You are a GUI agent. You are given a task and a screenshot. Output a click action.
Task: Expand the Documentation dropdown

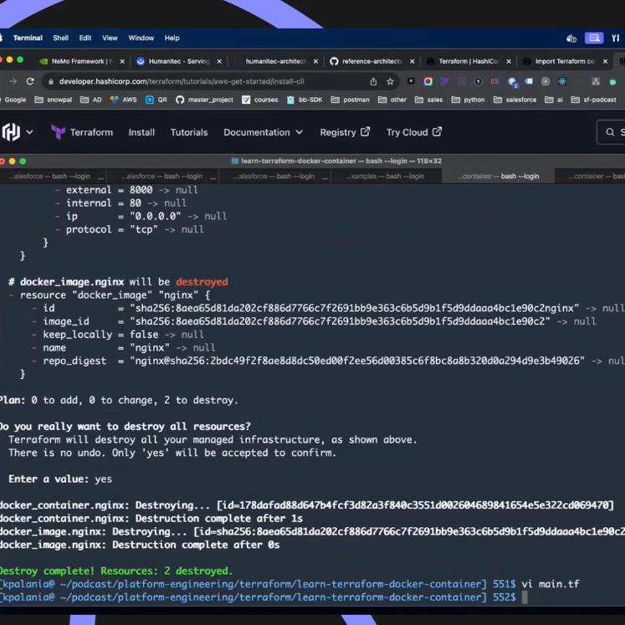click(x=263, y=132)
